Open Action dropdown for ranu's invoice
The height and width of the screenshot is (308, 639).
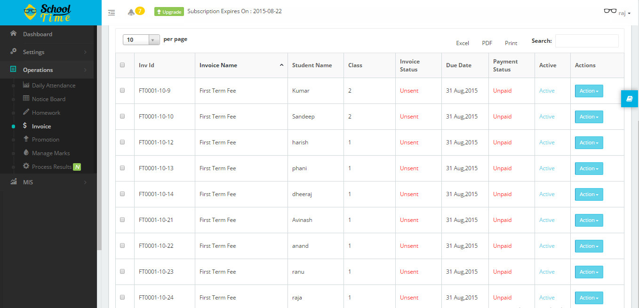coord(589,272)
